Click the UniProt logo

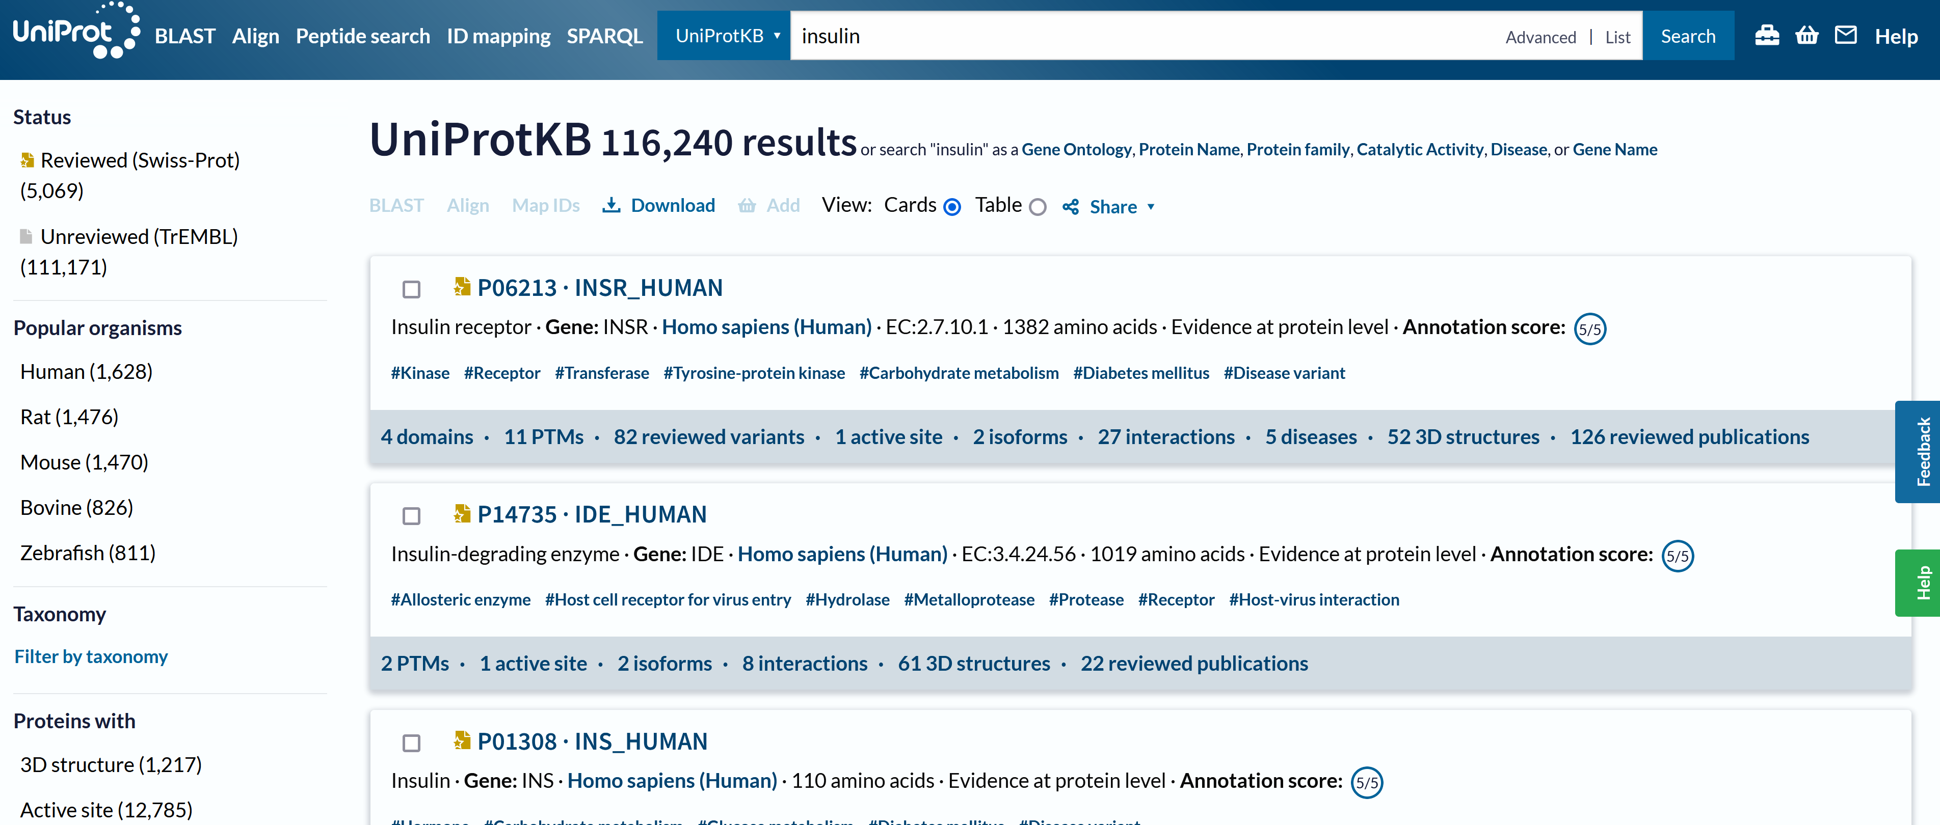click(x=75, y=32)
